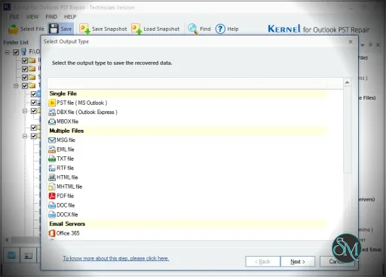Viewport: 386px width, 277px height.
Task: Click the Help question mark icon
Action: pos(220,29)
